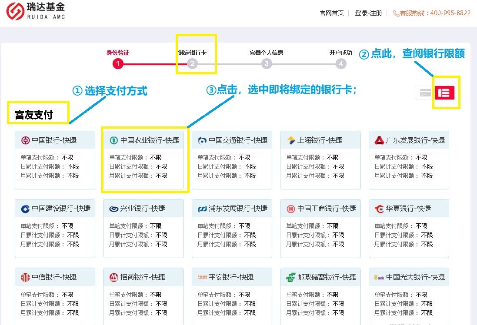The image size is (477, 325).
Task: Click 月累计支付限额 row in 中国光大银行 card
Action: pyautogui.click(x=404, y=313)
